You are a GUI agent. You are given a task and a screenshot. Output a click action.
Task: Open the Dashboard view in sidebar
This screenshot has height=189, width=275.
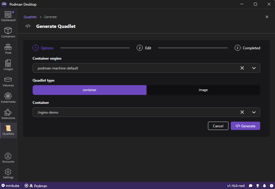click(x=8, y=16)
